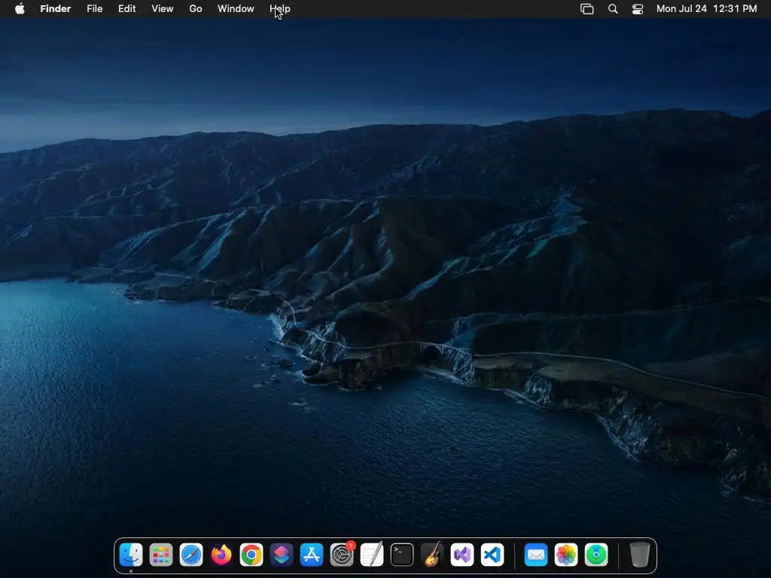This screenshot has width=771, height=578.
Task: Open the Trash in the dock
Action: click(639, 555)
